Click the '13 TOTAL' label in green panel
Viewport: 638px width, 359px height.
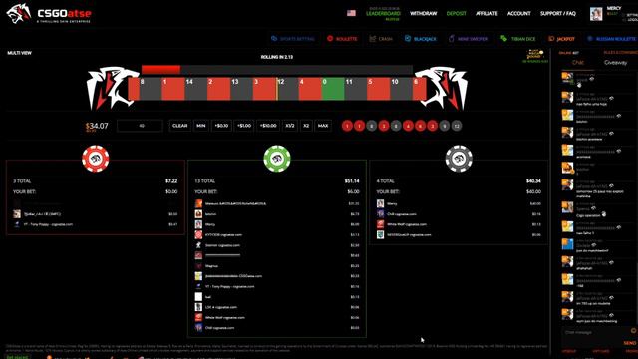(205, 181)
